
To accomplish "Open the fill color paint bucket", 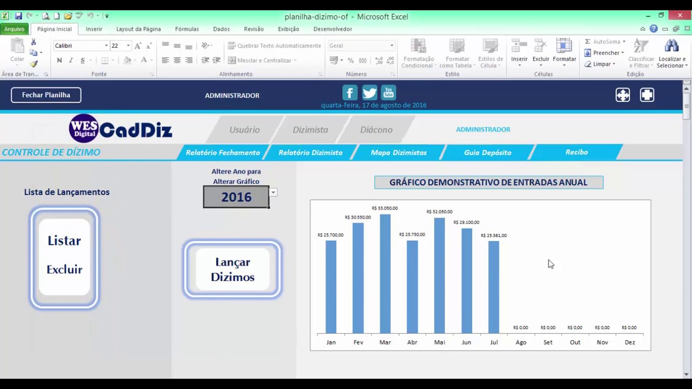I will click(x=127, y=61).
